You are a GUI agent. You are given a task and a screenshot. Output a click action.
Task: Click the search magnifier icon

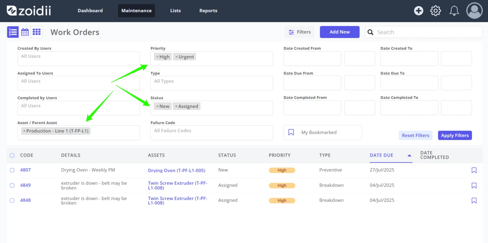(x=371, y=32)
